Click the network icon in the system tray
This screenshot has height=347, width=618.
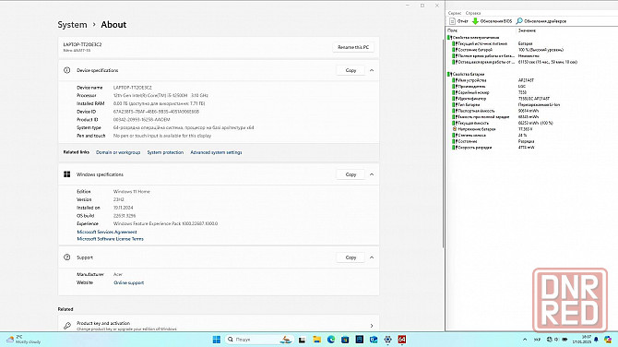pos(549,340)
